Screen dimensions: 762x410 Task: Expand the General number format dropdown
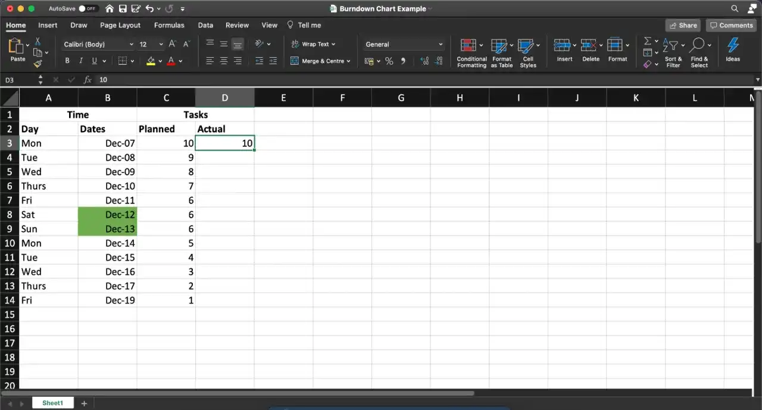(441, 44)
